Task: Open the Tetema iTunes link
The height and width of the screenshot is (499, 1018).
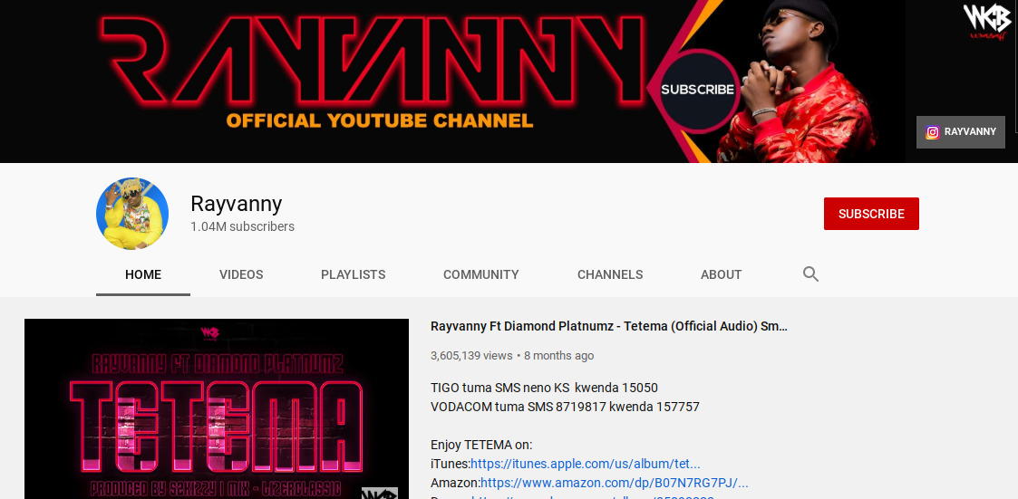Action: coord(585,464)
